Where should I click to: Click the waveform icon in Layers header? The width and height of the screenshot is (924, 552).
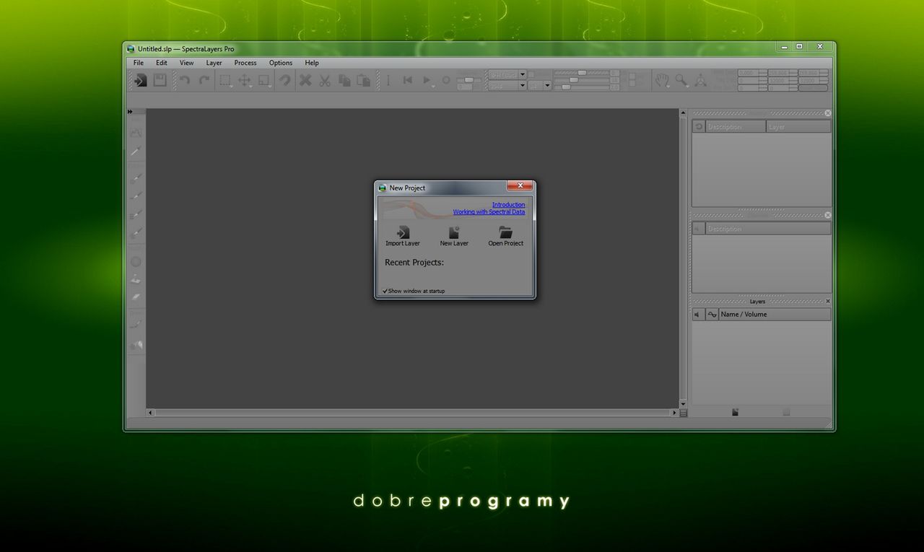(712, 315)
